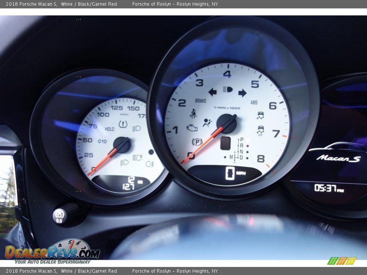Screen dimensions: 367x275
Task: Click the HOLD indicator on the speedometer
Action: pyautogui.click(x=110, y=129)
